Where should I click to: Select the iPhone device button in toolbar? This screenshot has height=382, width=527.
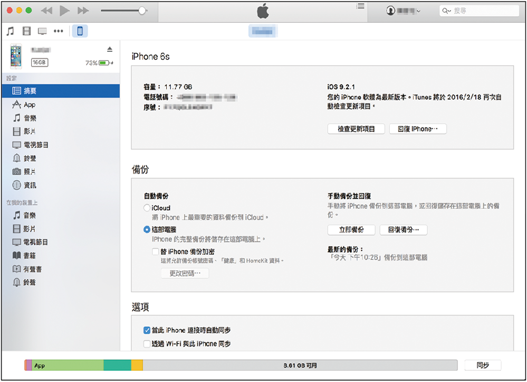point(80,31)
